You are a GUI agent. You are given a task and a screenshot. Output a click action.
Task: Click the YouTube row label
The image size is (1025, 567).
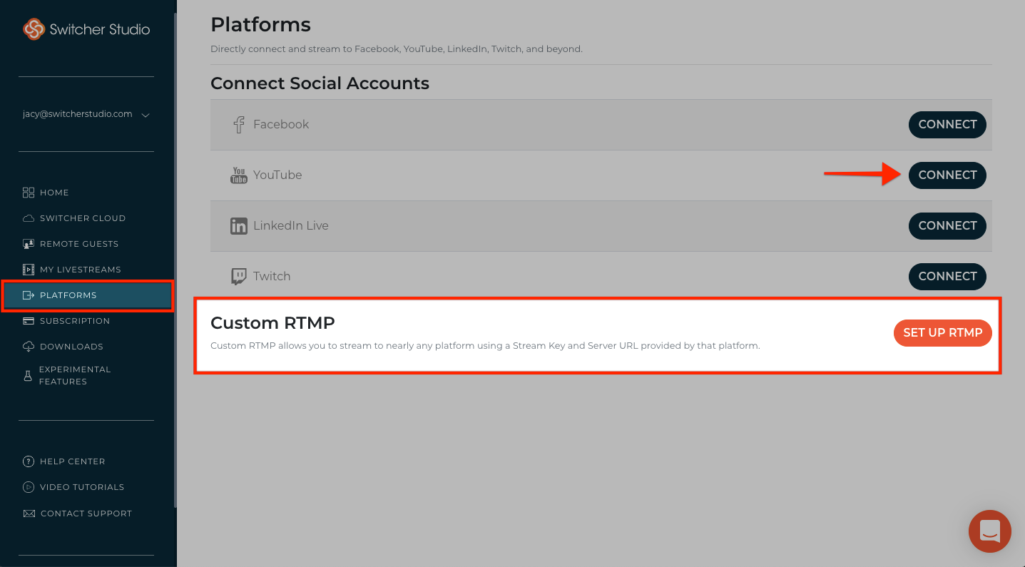click(277, 175)
